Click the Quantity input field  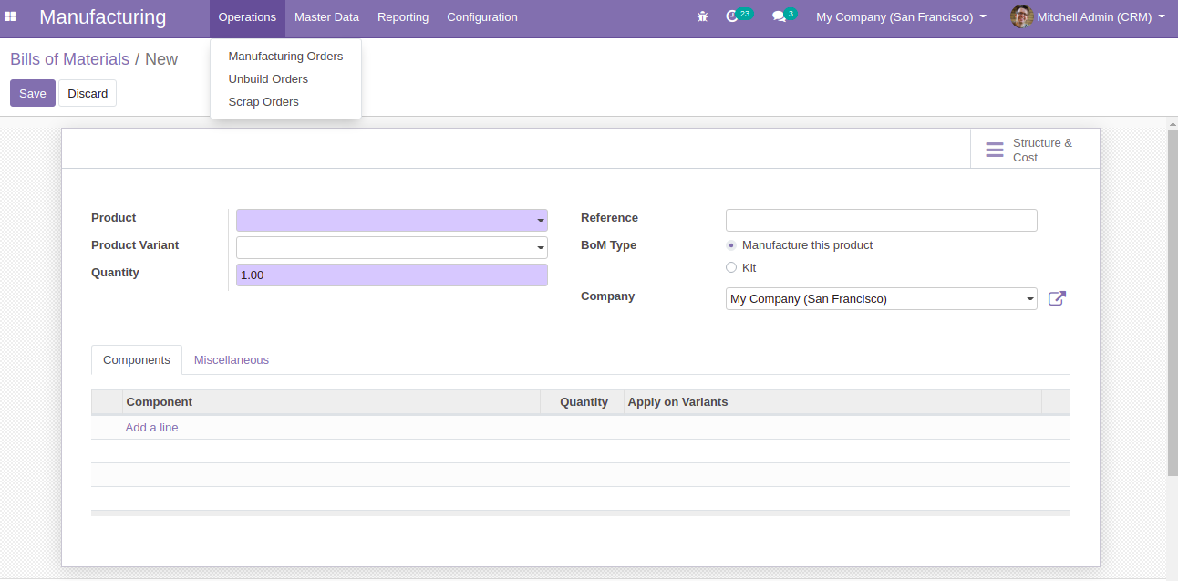(x=392, y=275)
